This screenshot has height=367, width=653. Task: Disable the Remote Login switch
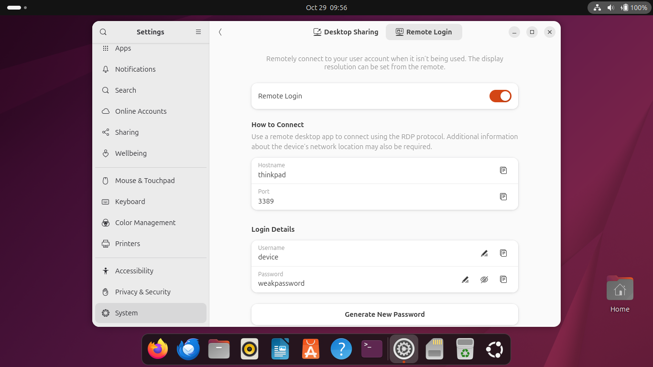[500, 96]
